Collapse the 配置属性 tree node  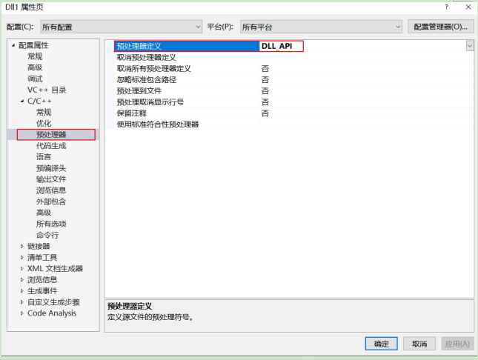[13, 45]
